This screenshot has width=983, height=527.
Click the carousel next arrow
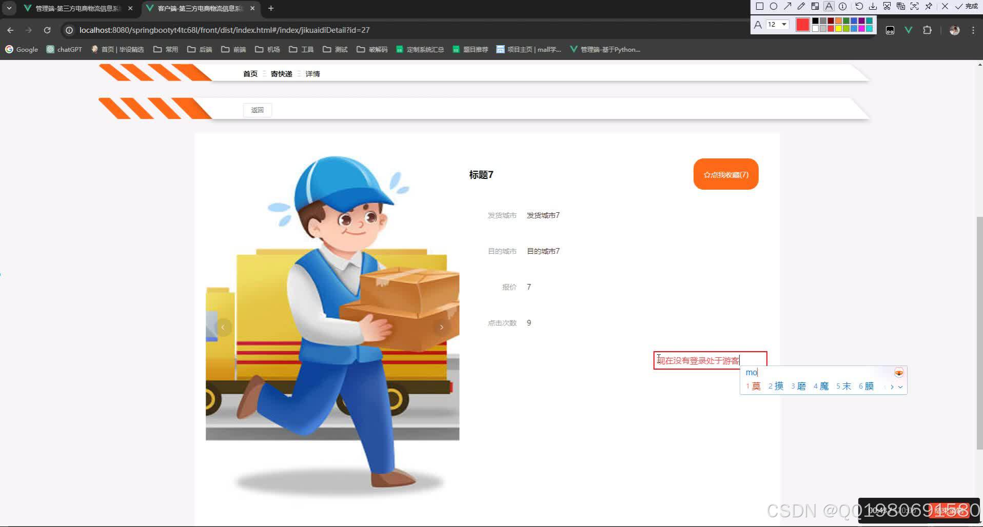[x=442, y=327]
